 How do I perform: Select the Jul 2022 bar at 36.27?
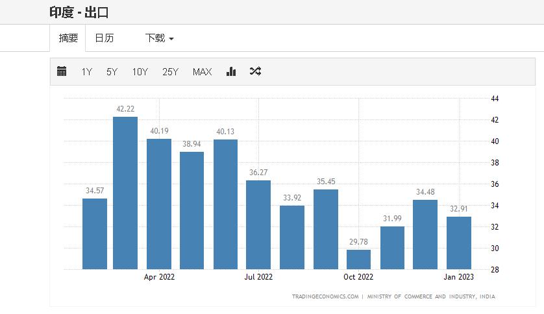point(258,224)
